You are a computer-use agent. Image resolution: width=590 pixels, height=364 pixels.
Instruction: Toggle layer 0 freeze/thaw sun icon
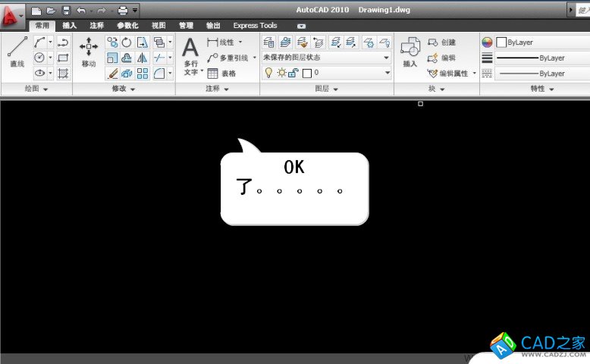[x=281, y=73]
